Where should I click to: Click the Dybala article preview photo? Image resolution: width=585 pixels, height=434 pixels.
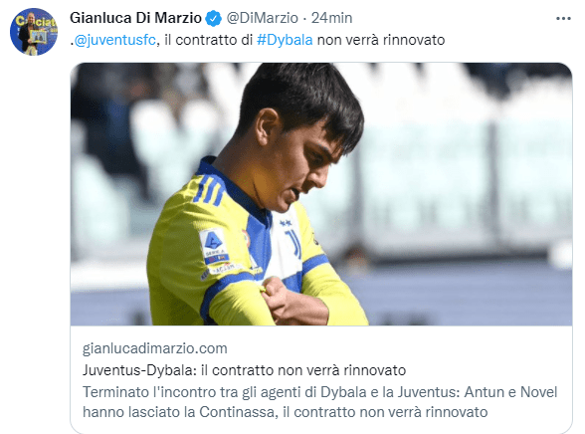click(321, 194)
